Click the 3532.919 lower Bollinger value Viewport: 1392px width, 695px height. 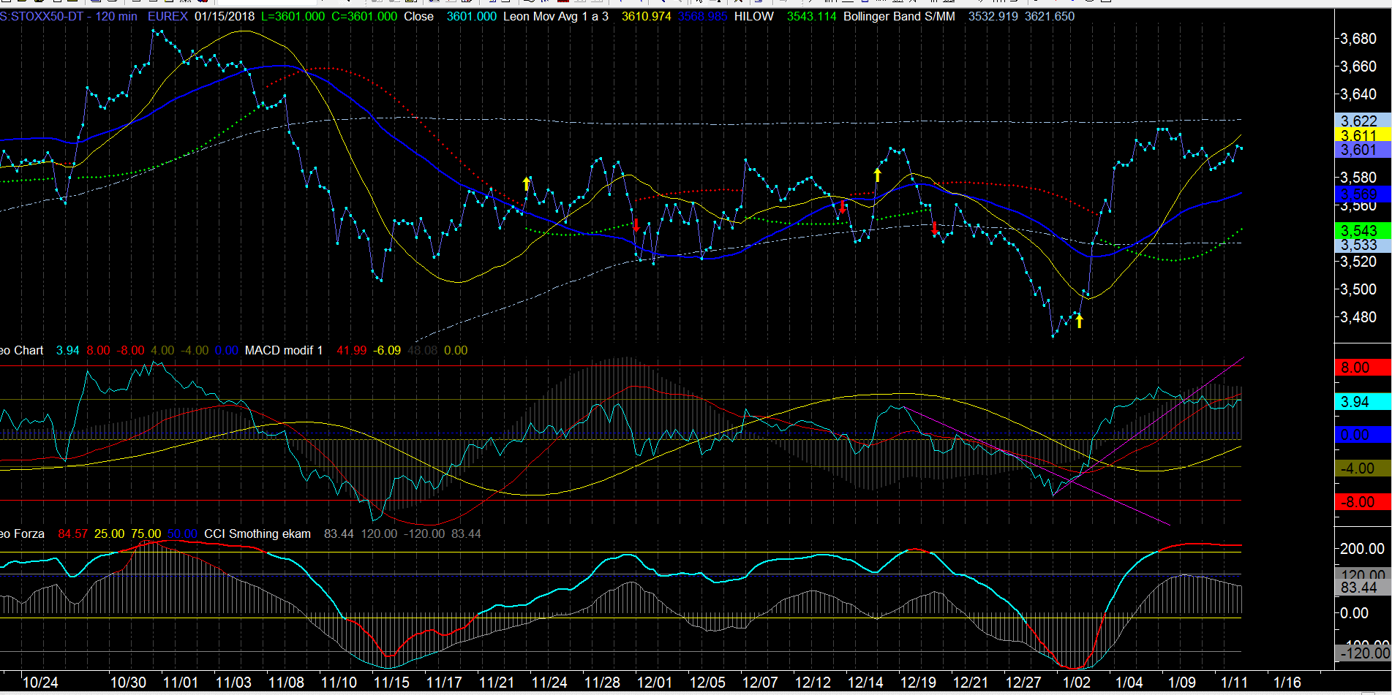tap(993, 16)
